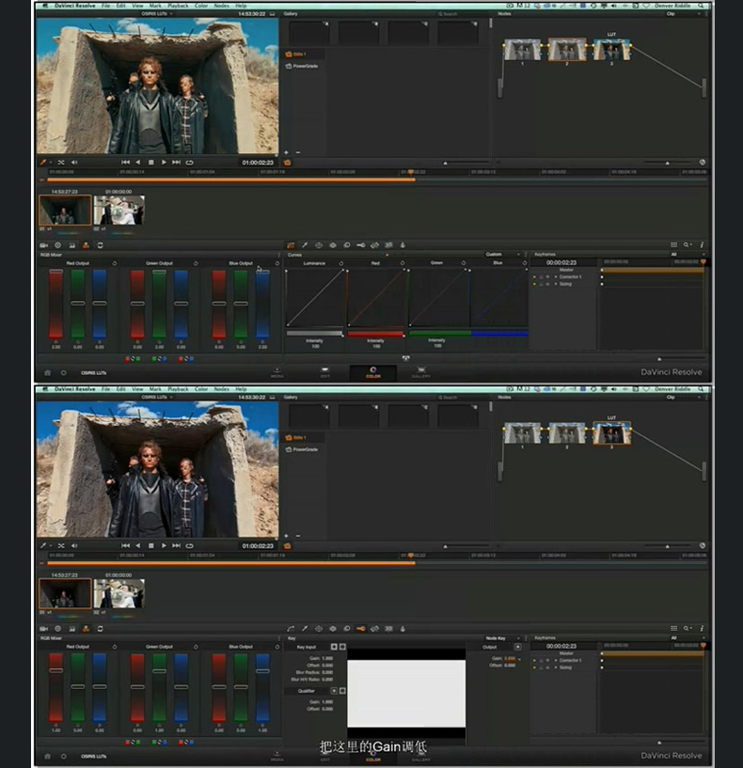Click the project settings gear in top window
Screen dimensions: 743x768
pyautogui.click(x=63, y=373)
